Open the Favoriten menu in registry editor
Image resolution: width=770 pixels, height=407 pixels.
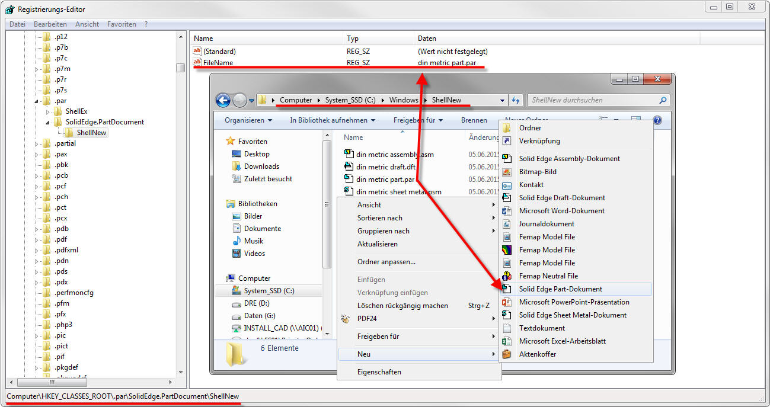click(122, 24)
